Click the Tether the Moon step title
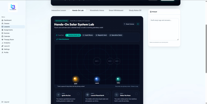 [x=125, y=96]
